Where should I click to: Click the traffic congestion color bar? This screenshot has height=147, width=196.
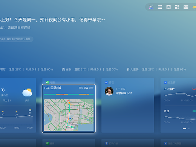click(x=69, y=94)
